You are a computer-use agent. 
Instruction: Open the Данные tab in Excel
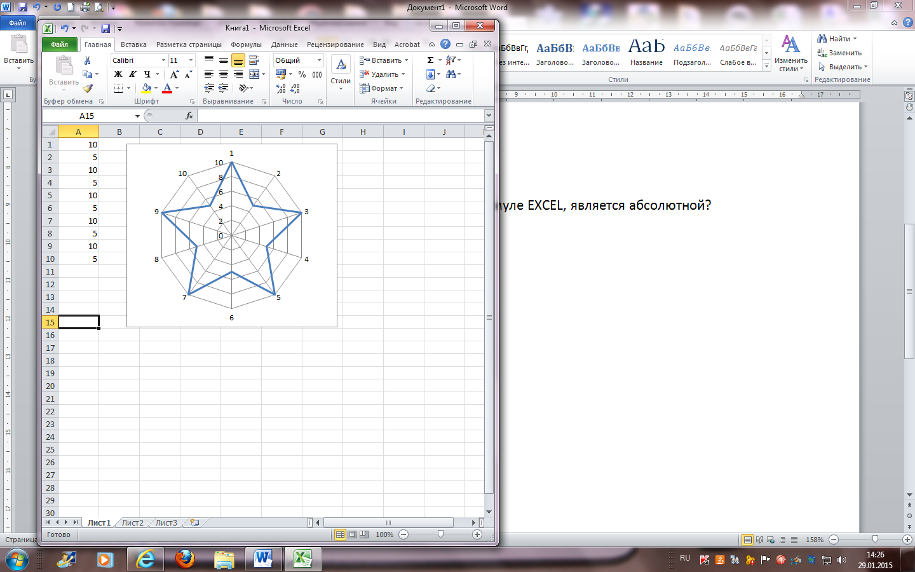[284, 44]
